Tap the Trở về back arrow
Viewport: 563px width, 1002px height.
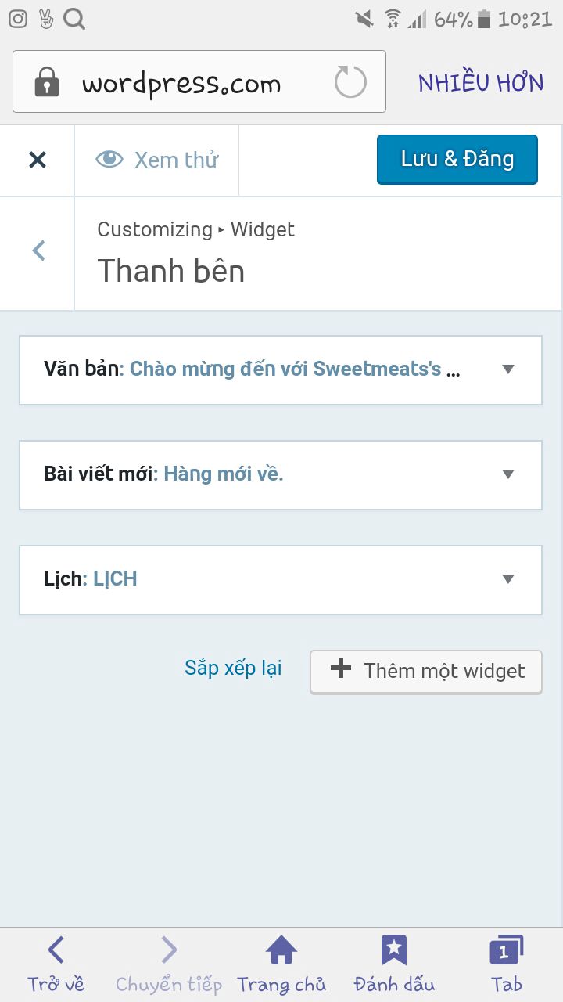(56, 950)
